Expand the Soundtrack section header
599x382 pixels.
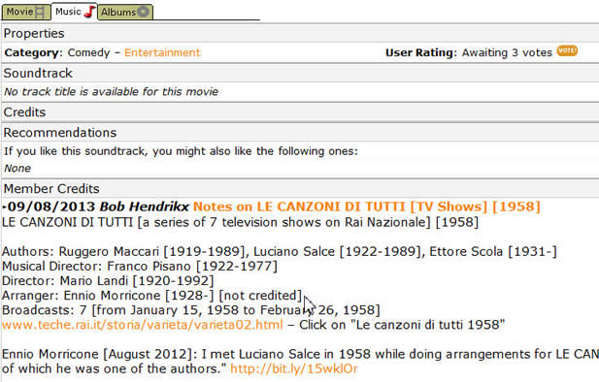(300, 74)
